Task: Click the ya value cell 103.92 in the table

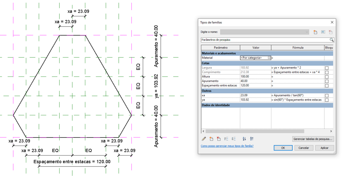Action: click(x=256, y=100)
